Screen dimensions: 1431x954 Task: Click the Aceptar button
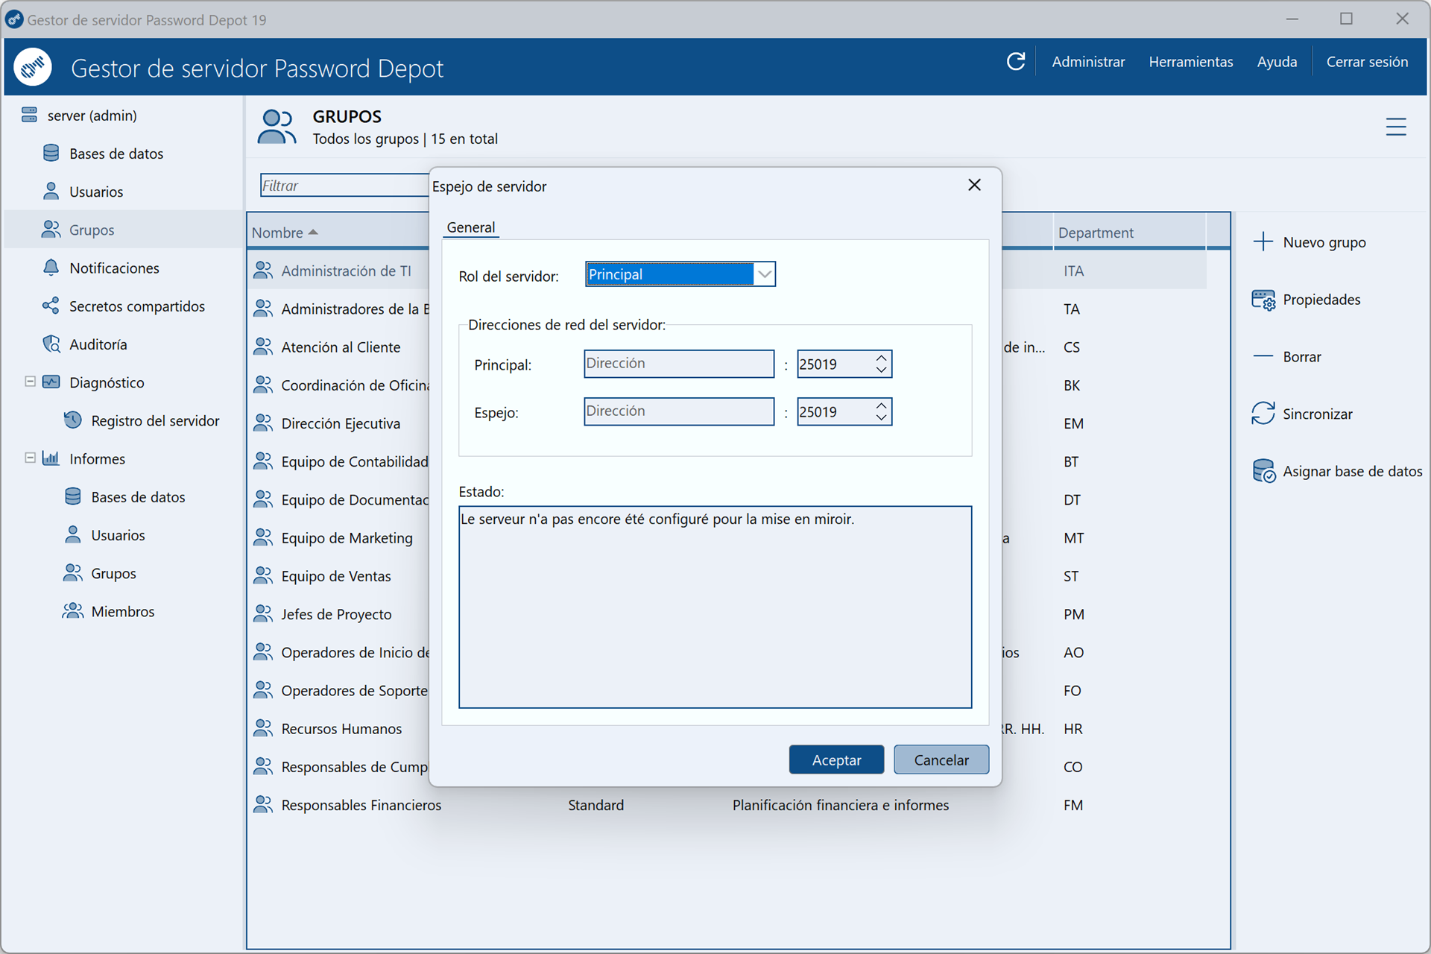coord(836,759)
